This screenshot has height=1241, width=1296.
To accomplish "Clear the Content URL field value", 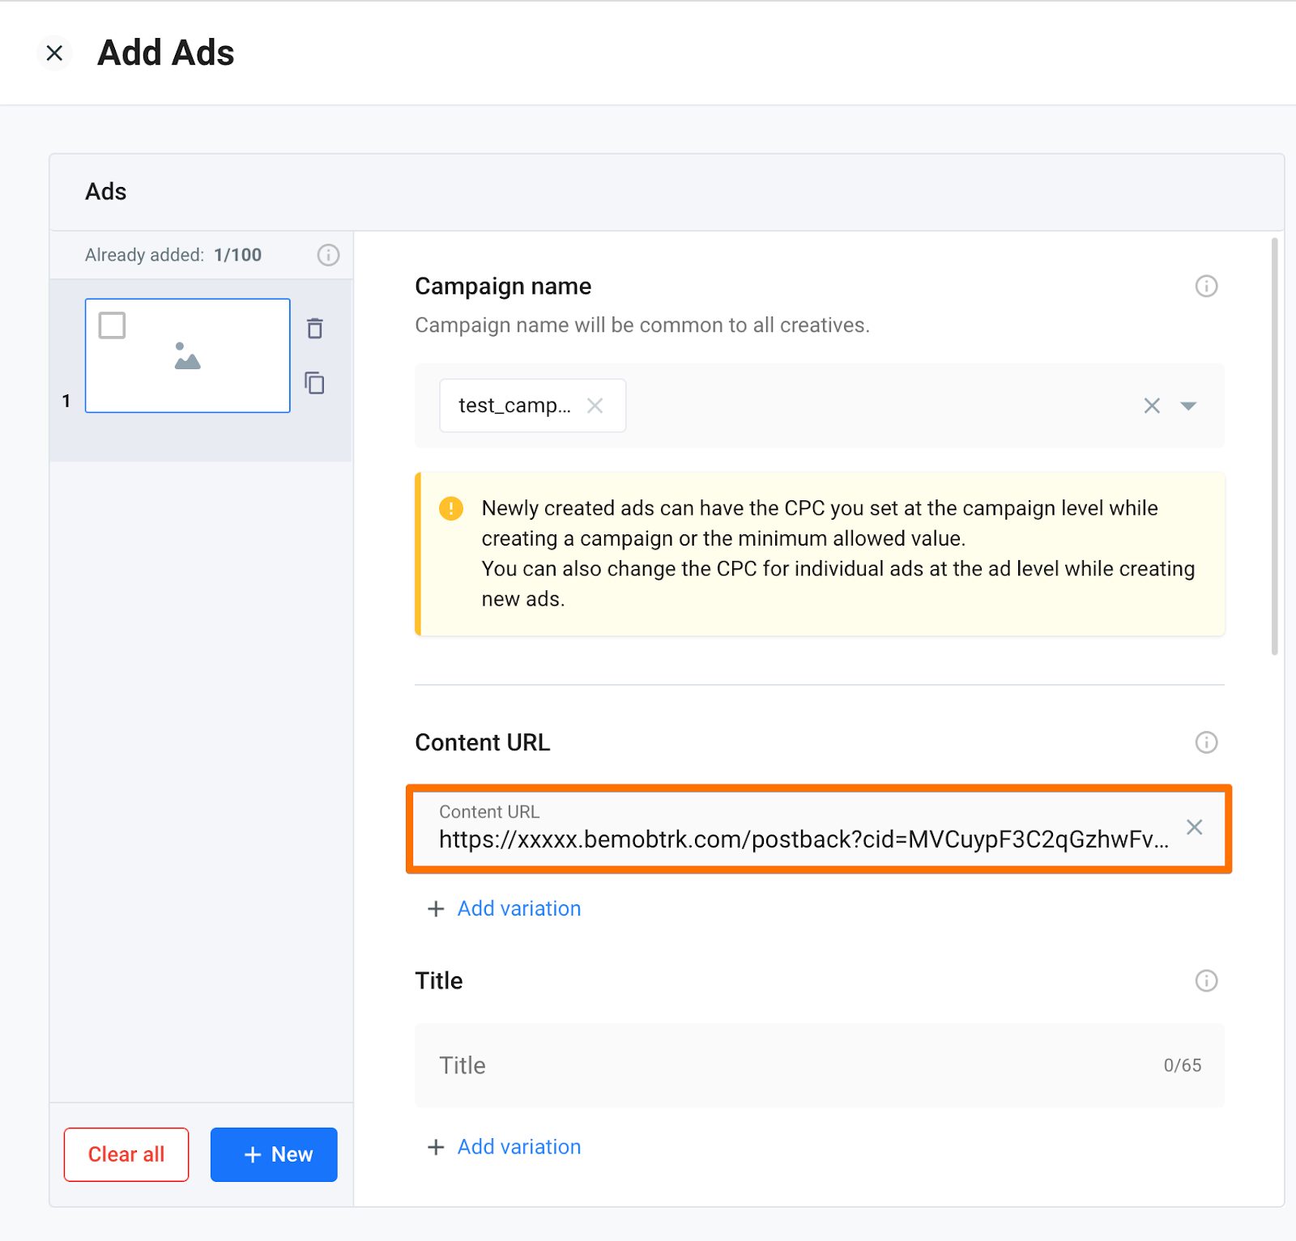I will 1194,827.
